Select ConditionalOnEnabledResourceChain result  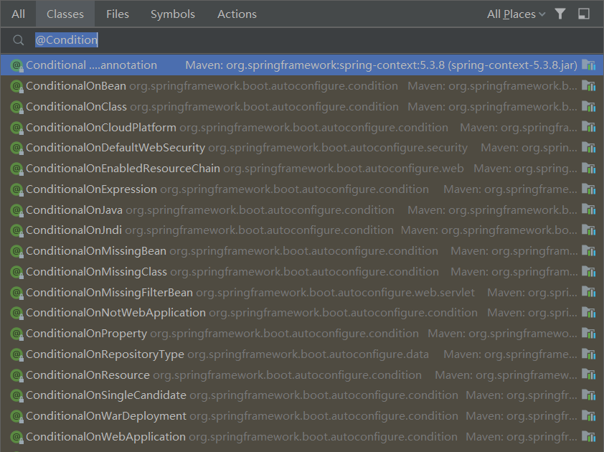[x=302, y=169]
